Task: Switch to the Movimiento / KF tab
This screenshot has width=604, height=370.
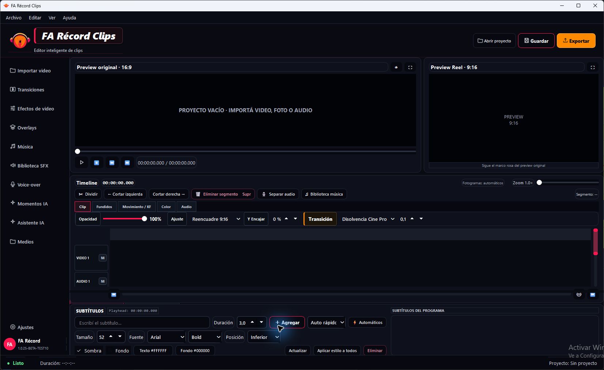Action: click(137, 207)
